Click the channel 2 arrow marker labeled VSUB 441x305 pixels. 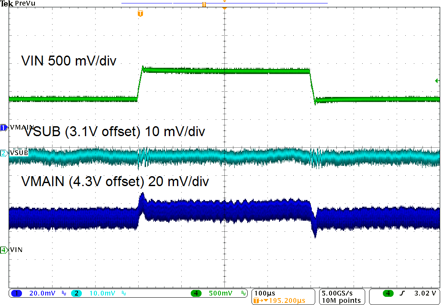pos(3,153)
